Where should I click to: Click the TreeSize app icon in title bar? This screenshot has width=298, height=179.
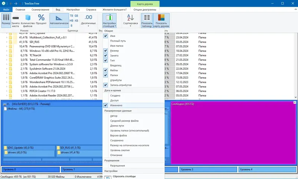pos(3,3)
